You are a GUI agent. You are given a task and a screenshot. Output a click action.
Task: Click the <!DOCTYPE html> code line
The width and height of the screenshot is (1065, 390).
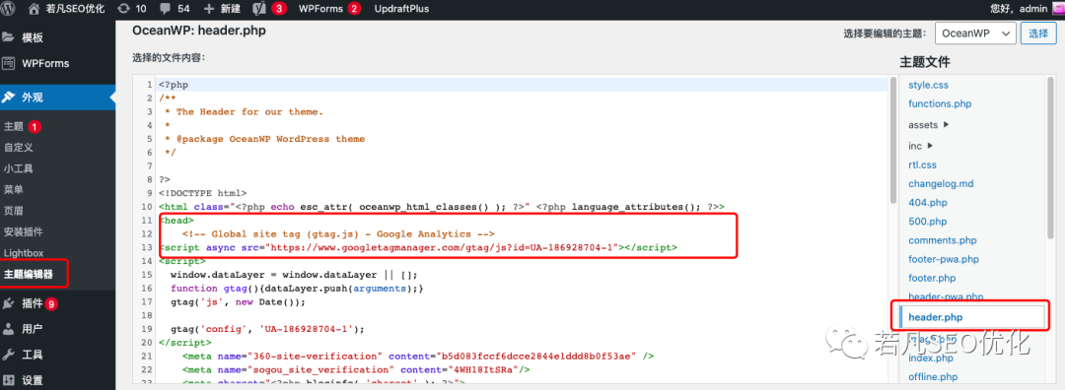point(203,193)
